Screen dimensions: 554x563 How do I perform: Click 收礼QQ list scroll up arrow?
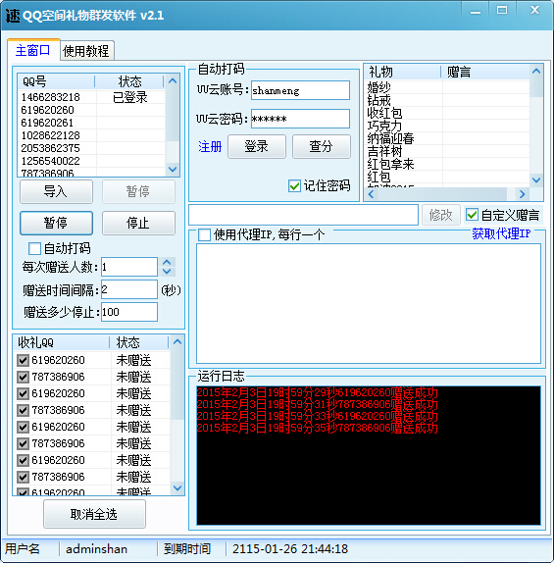(x=177, y=341)
